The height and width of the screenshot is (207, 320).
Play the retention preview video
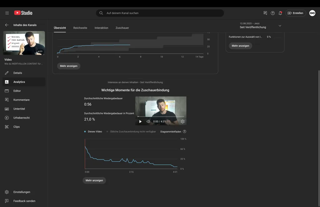coord(140,121)
